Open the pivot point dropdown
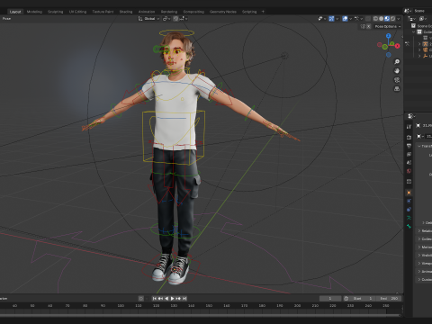This screenshot has width=432, height=324. pos(166,19)
